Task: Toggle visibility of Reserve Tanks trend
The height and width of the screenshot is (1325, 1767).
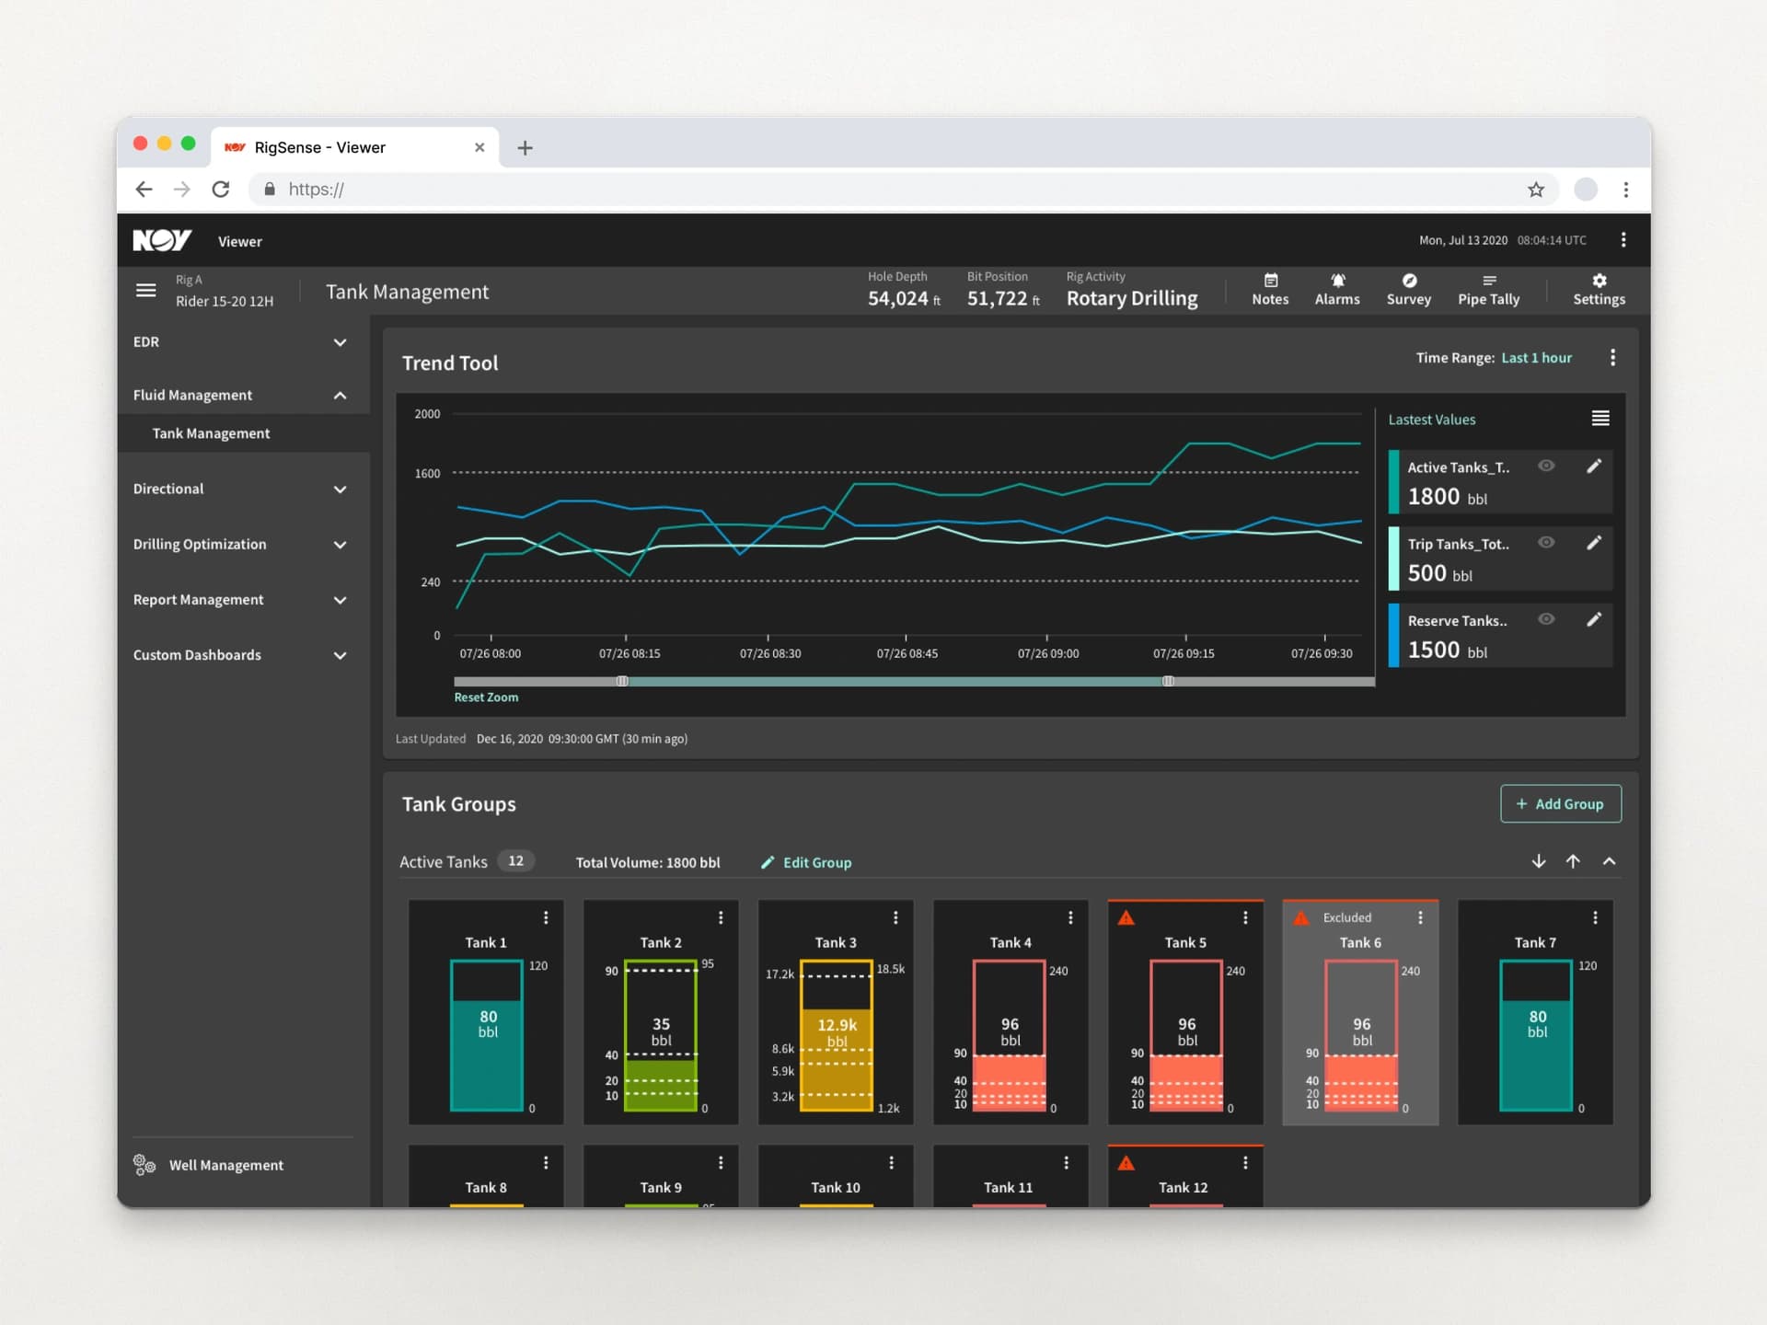Action: [1546, 618]
